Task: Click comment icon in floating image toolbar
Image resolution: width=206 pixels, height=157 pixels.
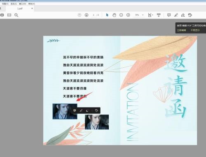Action: (x=75, y=110)
